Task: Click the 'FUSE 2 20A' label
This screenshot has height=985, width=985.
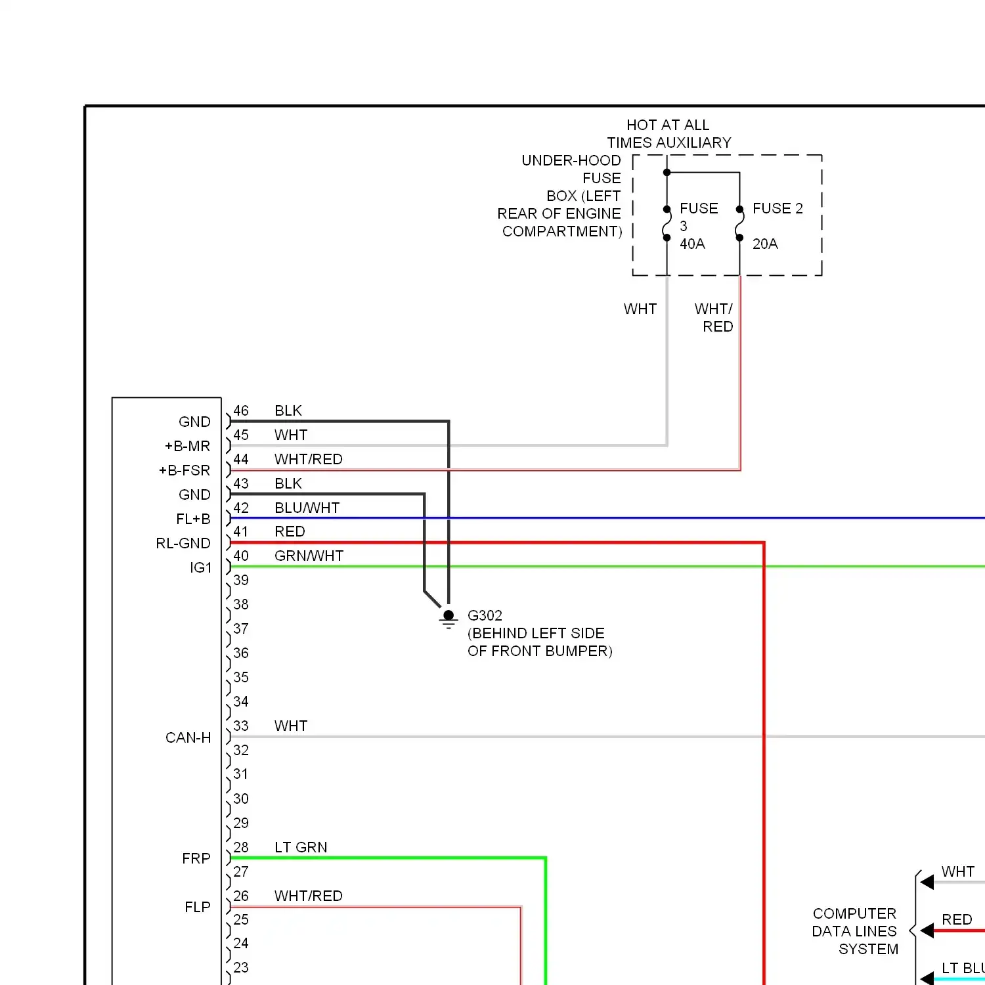Action: point(777,226)
